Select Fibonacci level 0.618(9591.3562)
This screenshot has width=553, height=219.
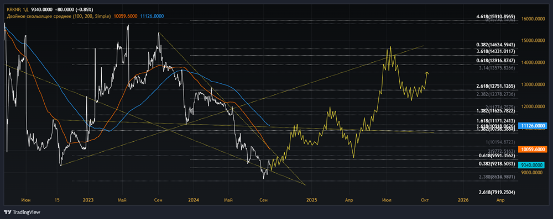[x=497, y=155]
